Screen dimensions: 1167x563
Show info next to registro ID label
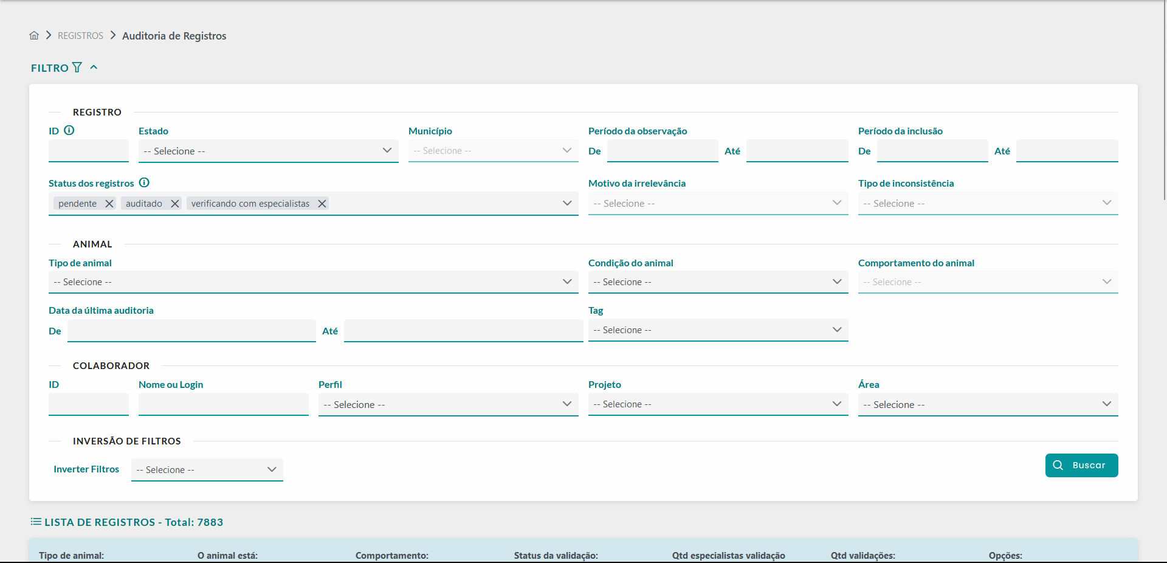click(69, 130)
